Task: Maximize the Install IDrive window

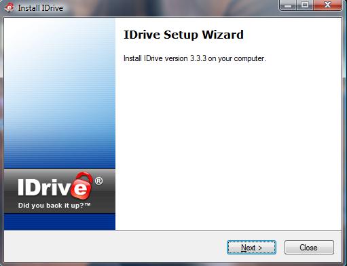Action: tap(305, 5)
